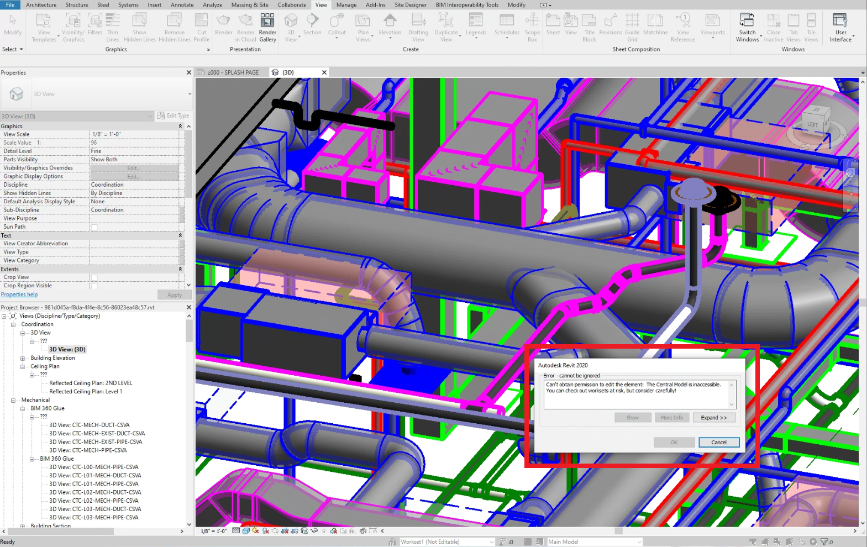Click the Graphic Display Options Edit button
This screenshot has height=547, width=867.
coord(134,177)
